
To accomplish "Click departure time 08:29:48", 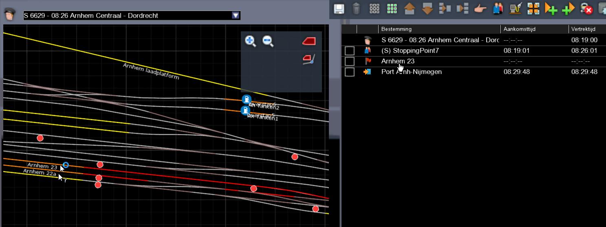I will coord(584,72).
